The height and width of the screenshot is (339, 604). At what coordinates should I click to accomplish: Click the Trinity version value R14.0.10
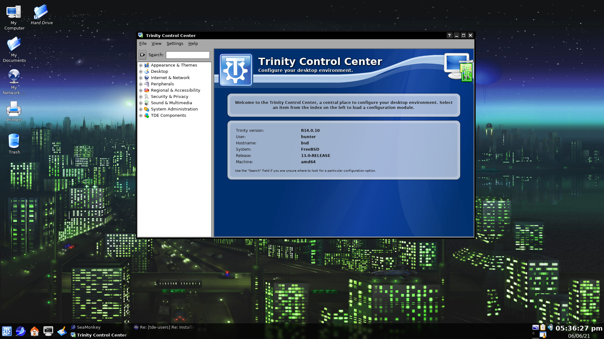[x=310, y=131]
